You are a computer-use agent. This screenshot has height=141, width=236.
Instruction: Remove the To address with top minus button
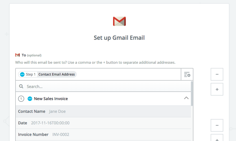pyautogui.click(x=217, y=74)
